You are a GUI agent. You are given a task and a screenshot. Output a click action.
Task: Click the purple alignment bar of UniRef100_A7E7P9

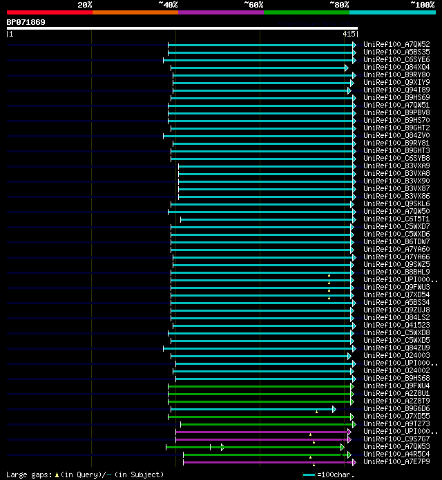click(270, 463)
